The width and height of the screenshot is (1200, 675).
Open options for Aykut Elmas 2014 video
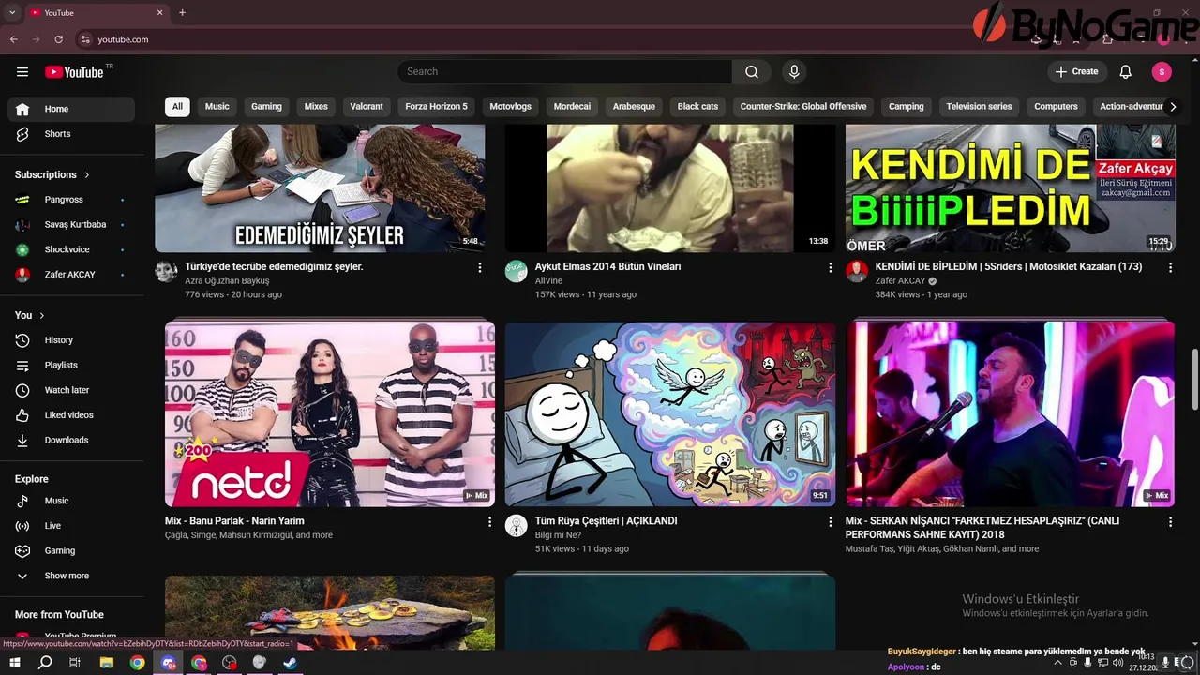(830, 267)
